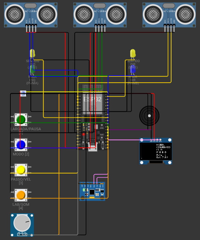Select the MPU6050 sensor breakout board
The height and width of the screenshot is (240, 200).
pyautogui.click(x=92, y=191)
